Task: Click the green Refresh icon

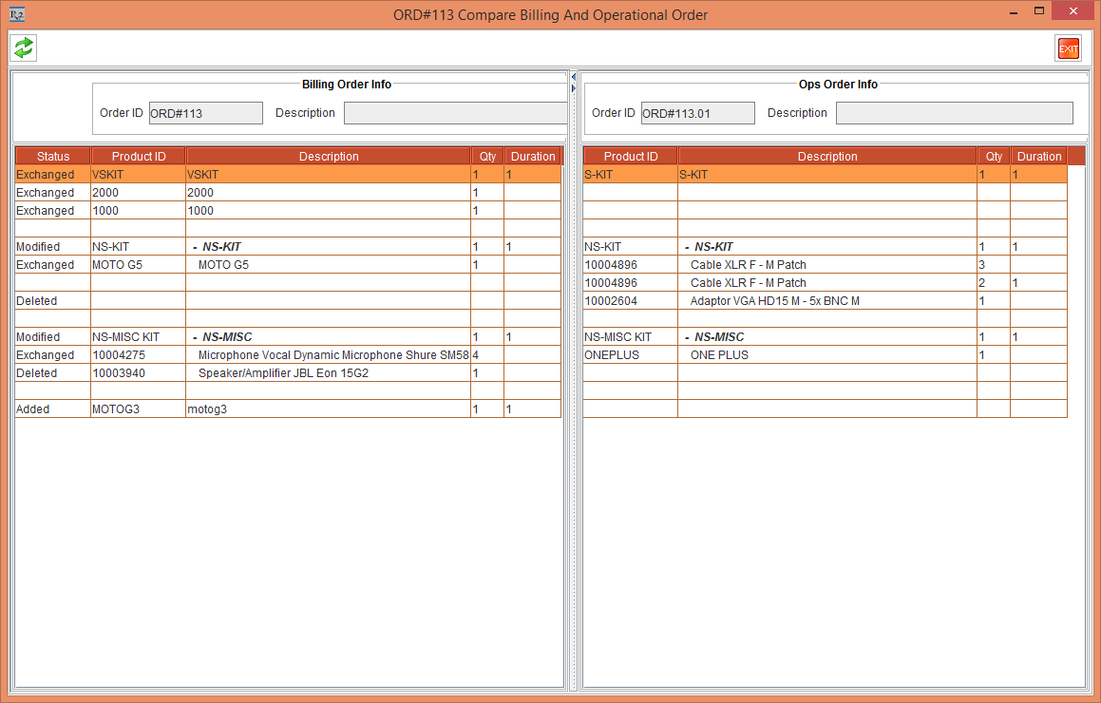Action: pos(24,47)
